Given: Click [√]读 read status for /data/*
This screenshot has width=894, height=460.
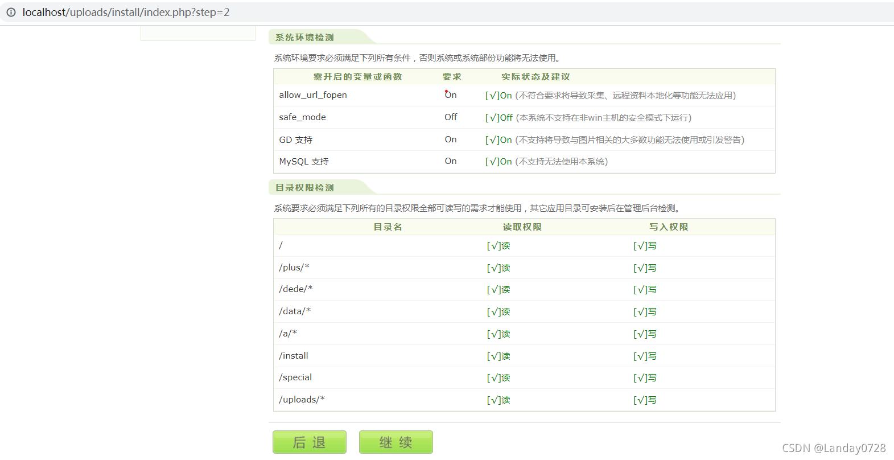Looking at the screenshot, I should tap(499, 312).
